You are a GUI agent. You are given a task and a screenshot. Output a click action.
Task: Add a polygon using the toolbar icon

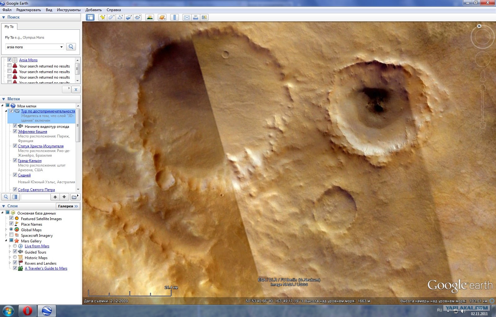[x=111, y=17]
